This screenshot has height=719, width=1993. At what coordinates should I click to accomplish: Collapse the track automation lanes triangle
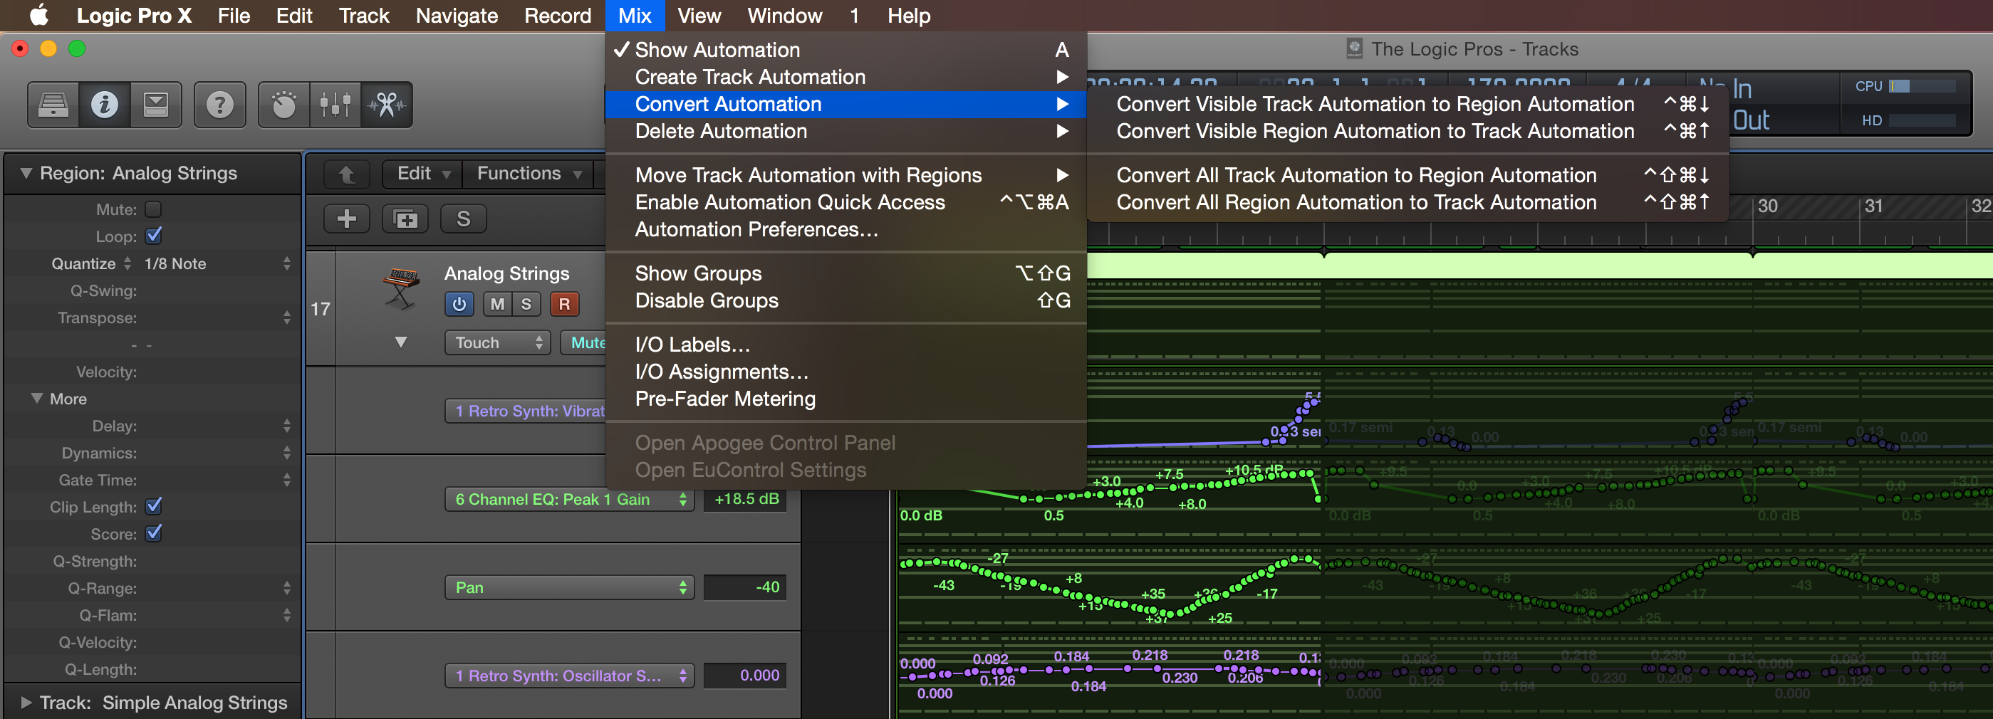(401, 342)
